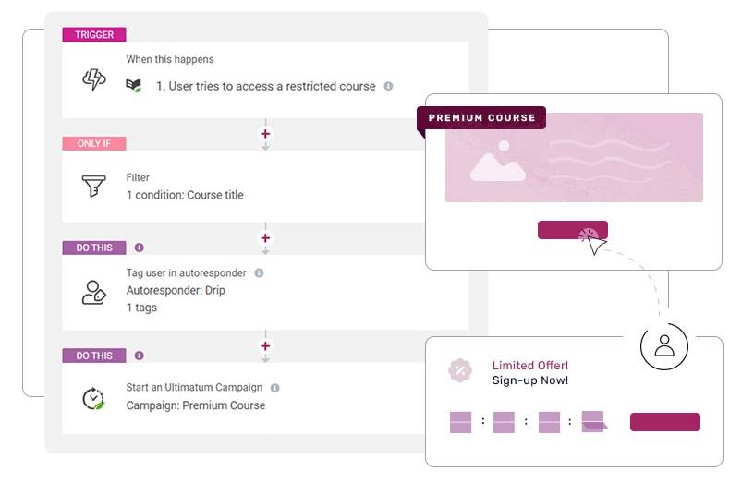Viewport: 742px width, 483px height.
Task: Click the funnel Filter icon
Action: (93, 186)
